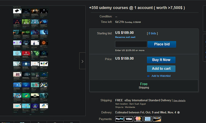
Task: Click the Item location Bani Suef, Egypt
Action: pos(130,104)
